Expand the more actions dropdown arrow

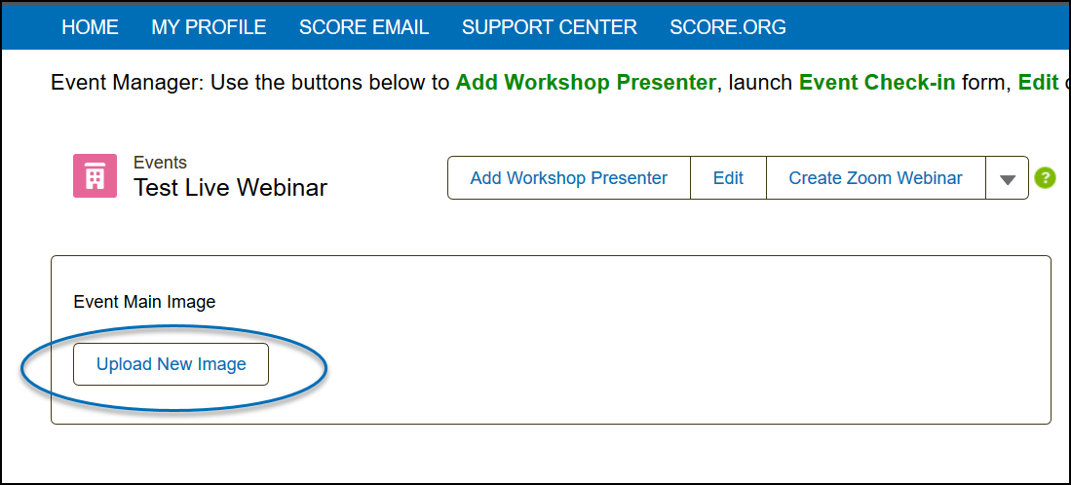[1008, 179]
